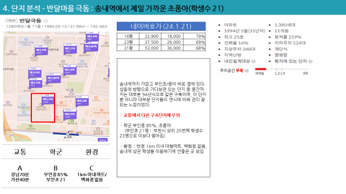Click the 69% ratio cell
The height and width of the screenshot is (194, 346).
tap(195, 42)
